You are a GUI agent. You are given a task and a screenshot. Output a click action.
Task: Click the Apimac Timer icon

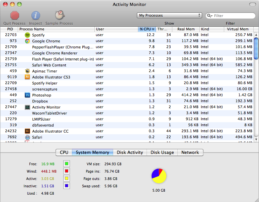coord(27,71)
